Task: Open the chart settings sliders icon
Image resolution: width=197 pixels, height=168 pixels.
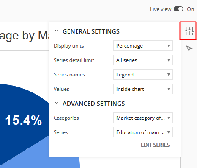Action: 189,31
